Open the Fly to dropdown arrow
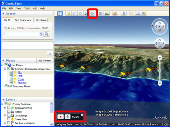170x127 pixels. (41, 34)
